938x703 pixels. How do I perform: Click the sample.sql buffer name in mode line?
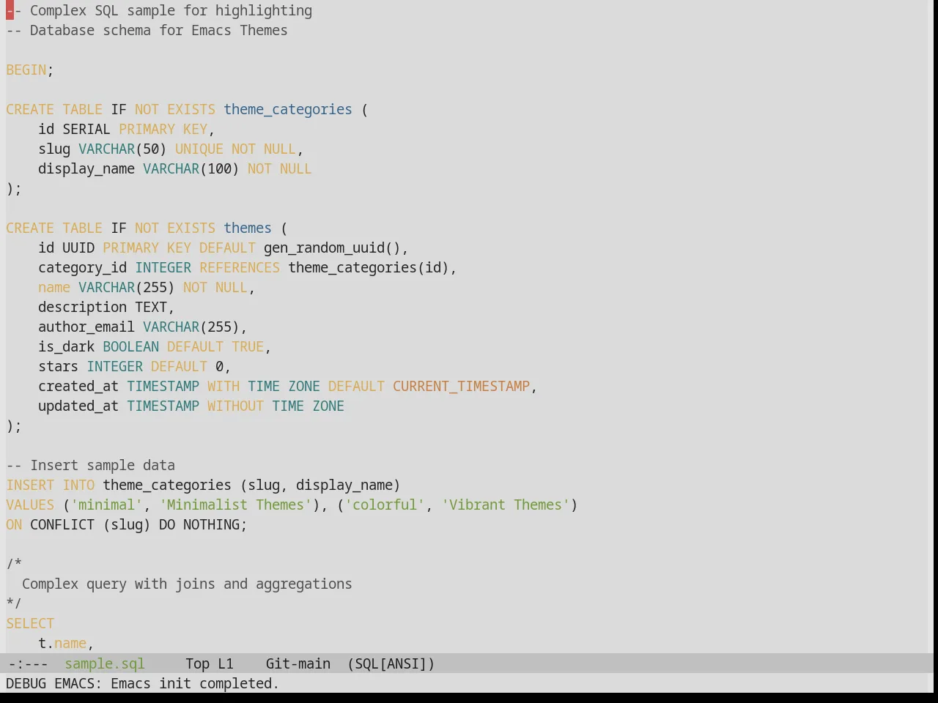[105, 663]
